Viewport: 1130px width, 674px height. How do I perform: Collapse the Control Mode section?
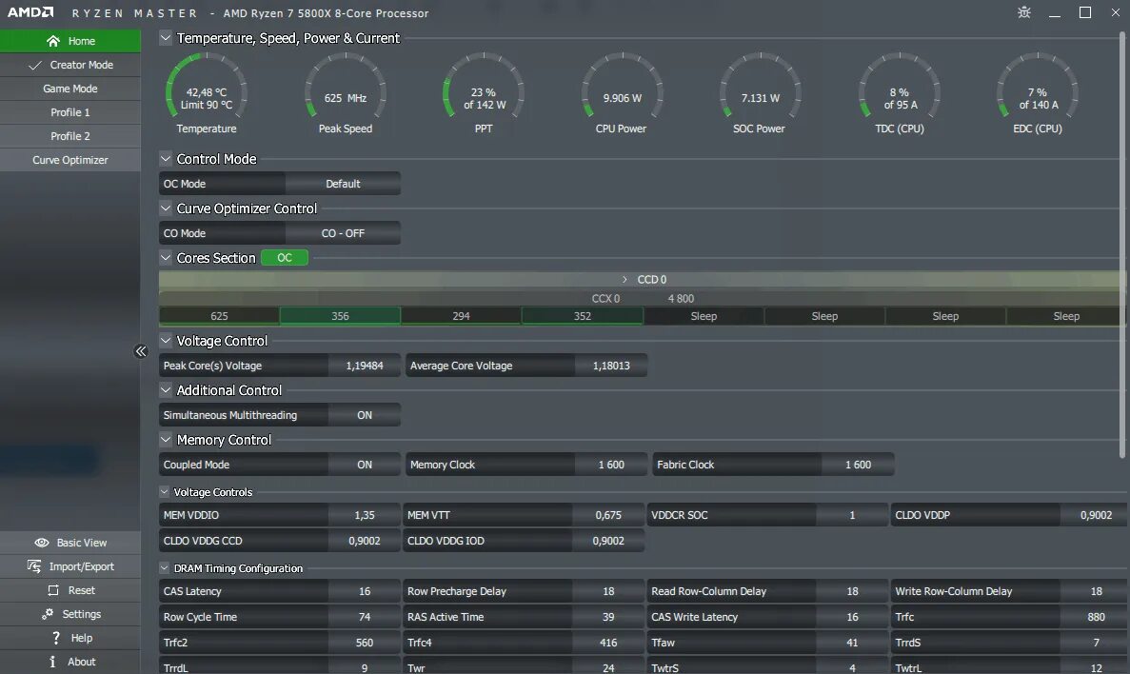pos(166,159)
